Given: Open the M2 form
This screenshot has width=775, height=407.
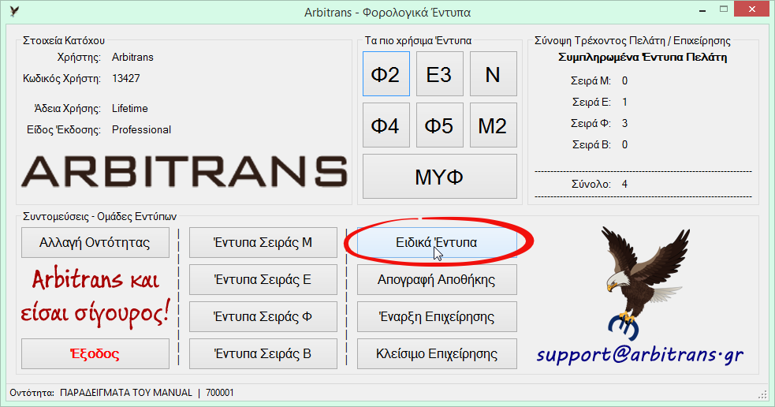Looking at the screenshot, I should [x=493, y=125].
